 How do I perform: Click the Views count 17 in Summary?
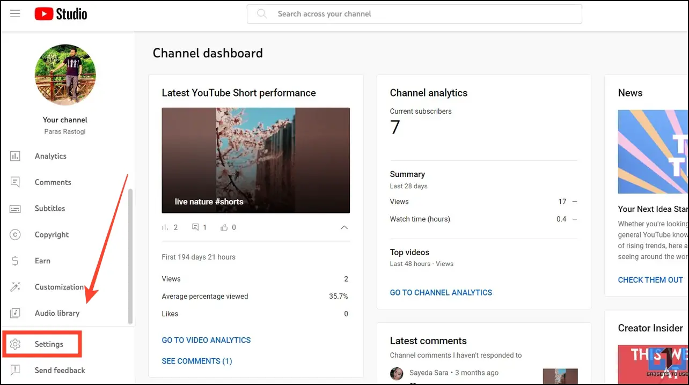tap(562, 202)
